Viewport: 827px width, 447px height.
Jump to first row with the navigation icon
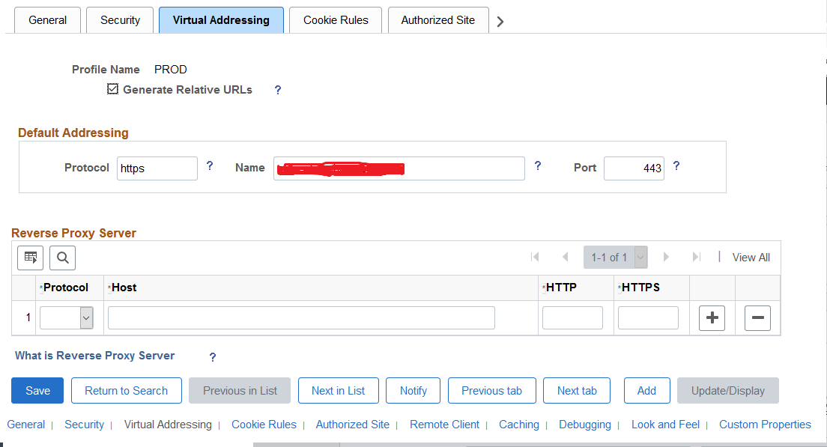(536, 257)
